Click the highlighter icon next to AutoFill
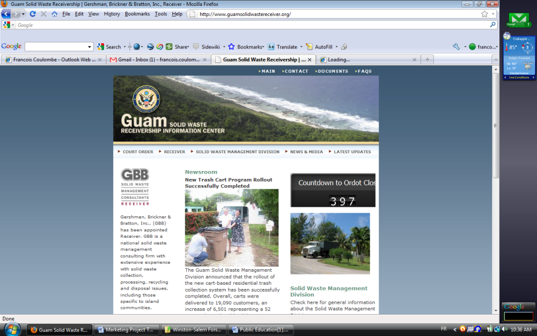The height and width of the screenshot is (336, 537). [344, 46]
